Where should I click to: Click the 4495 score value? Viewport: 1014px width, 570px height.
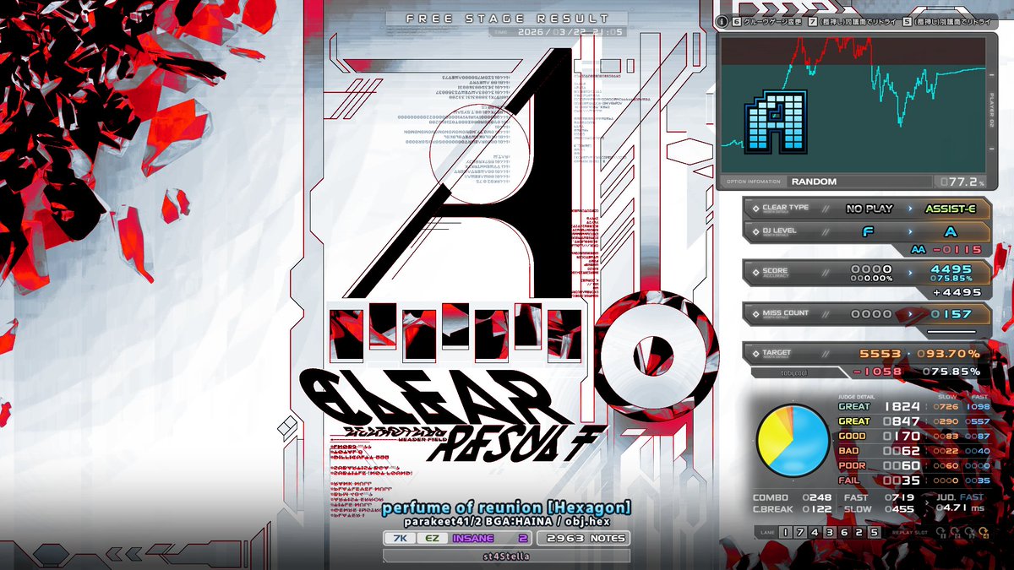tap(951, 269)
